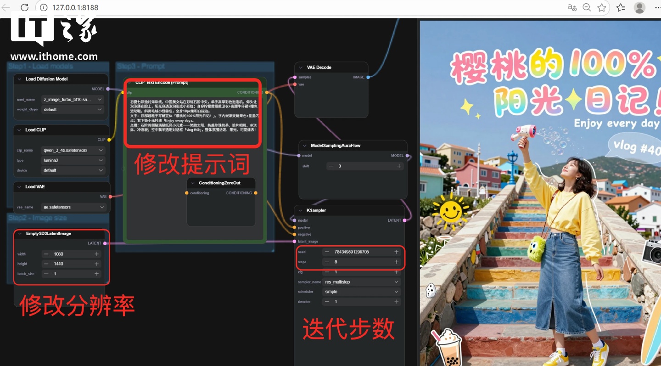Image resolution: width=661 pixels, height=366 pixels.
Task: Click the browser address bar URL
Action: (75, 7)
